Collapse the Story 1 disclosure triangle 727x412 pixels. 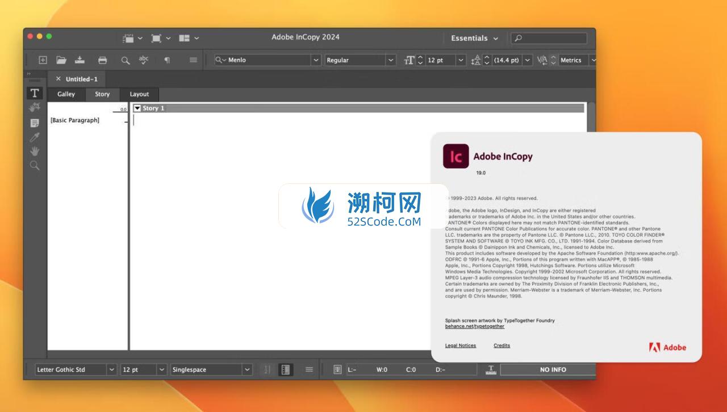(x=137, y=108)
